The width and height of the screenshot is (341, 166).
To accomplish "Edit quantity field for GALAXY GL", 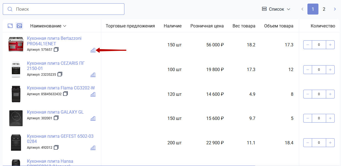I will 319,118.
